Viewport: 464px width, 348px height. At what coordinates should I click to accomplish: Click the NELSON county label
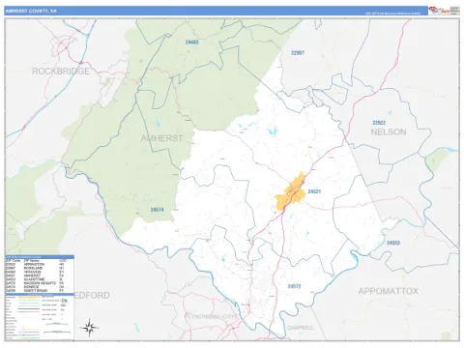click(x=389, y=131)
